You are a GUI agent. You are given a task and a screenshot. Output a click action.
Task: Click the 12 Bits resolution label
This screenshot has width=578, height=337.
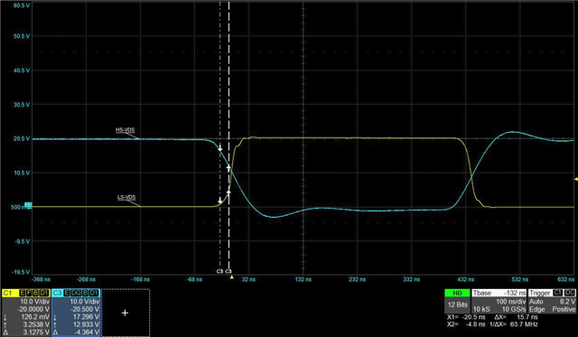[x=457, y=304]
